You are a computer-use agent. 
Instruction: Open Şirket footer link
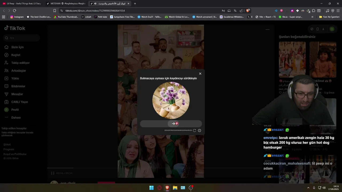pos(7,145)
